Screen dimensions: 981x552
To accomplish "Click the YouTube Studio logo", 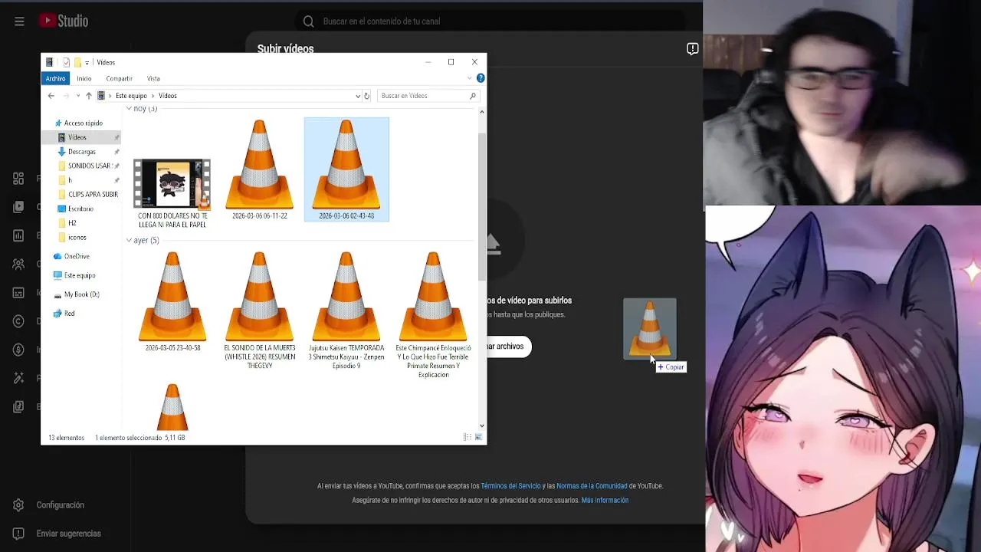I will (x=64, y=21).
